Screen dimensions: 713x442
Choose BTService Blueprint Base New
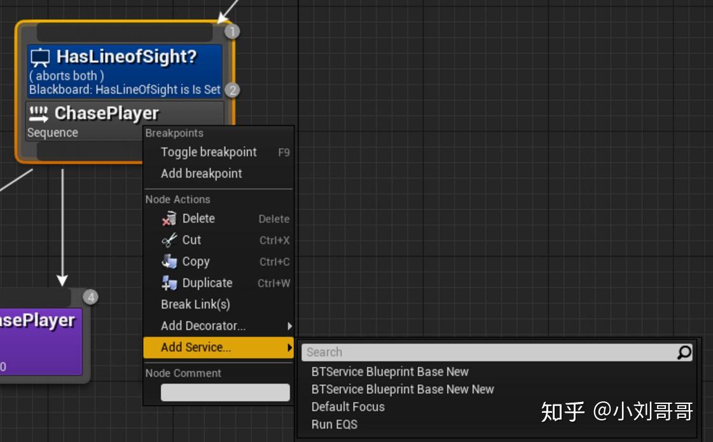[390, 372]
